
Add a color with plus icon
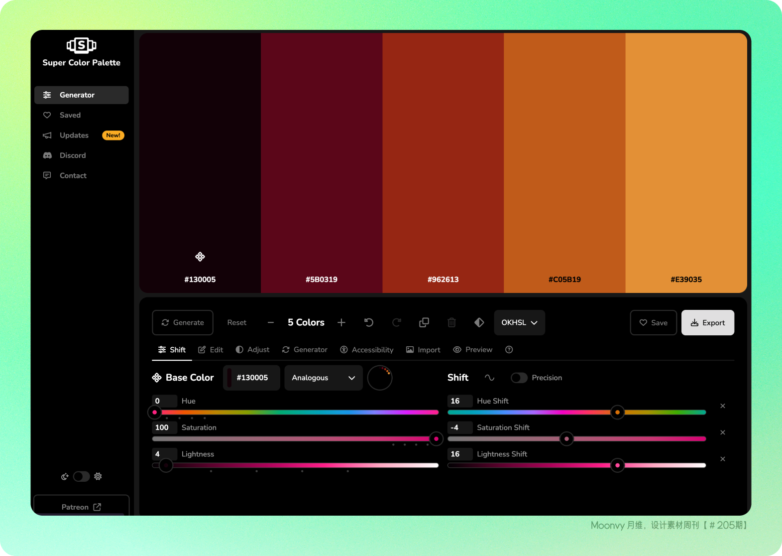point(341,322)
